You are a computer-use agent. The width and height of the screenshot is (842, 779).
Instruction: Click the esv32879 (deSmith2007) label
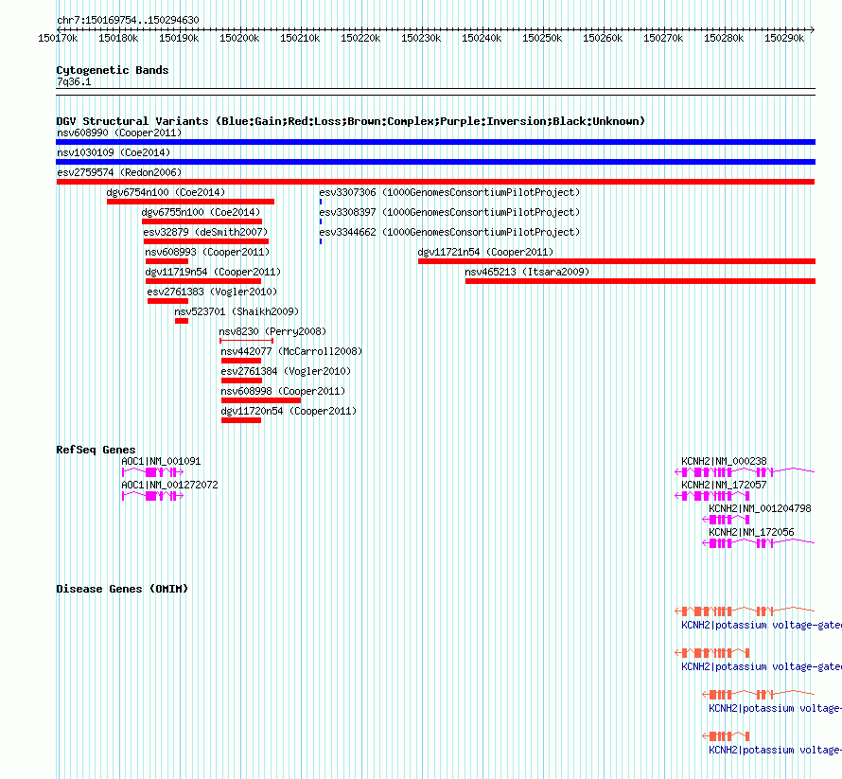205,232
